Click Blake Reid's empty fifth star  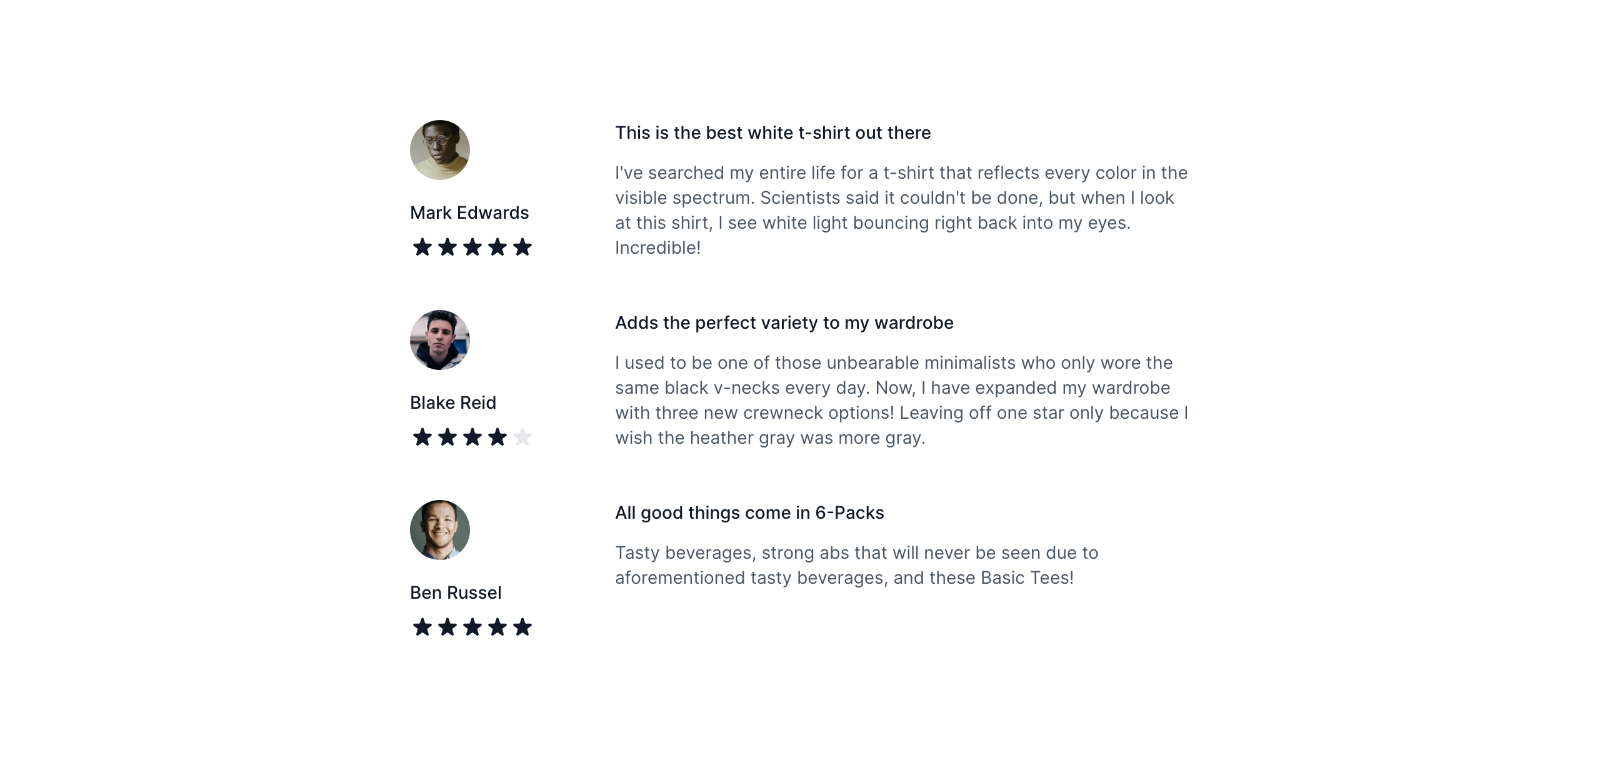coord(522,437)
